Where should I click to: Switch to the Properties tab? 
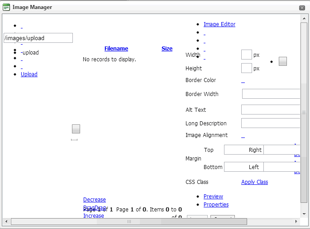coord(216,205)
